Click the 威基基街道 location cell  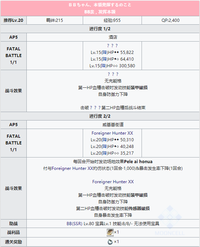(x=113, y=125)
